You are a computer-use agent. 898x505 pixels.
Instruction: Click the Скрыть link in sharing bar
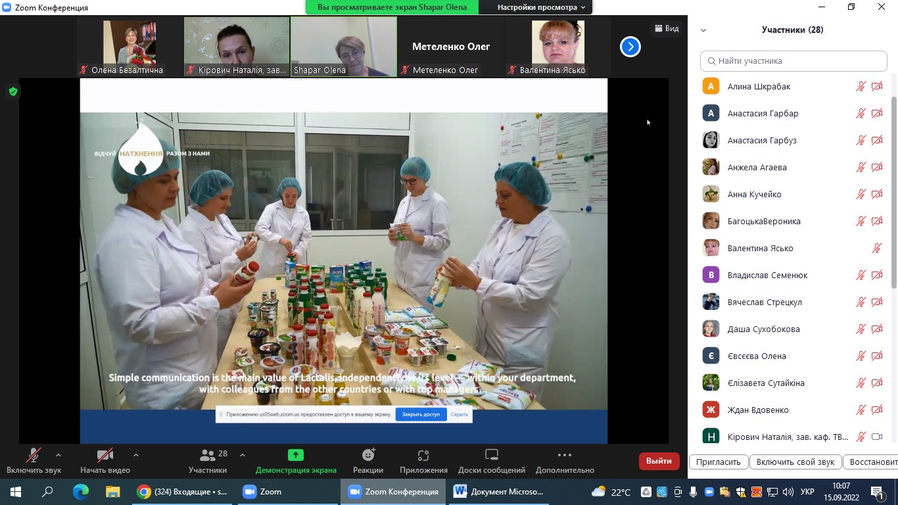[460, 414]
